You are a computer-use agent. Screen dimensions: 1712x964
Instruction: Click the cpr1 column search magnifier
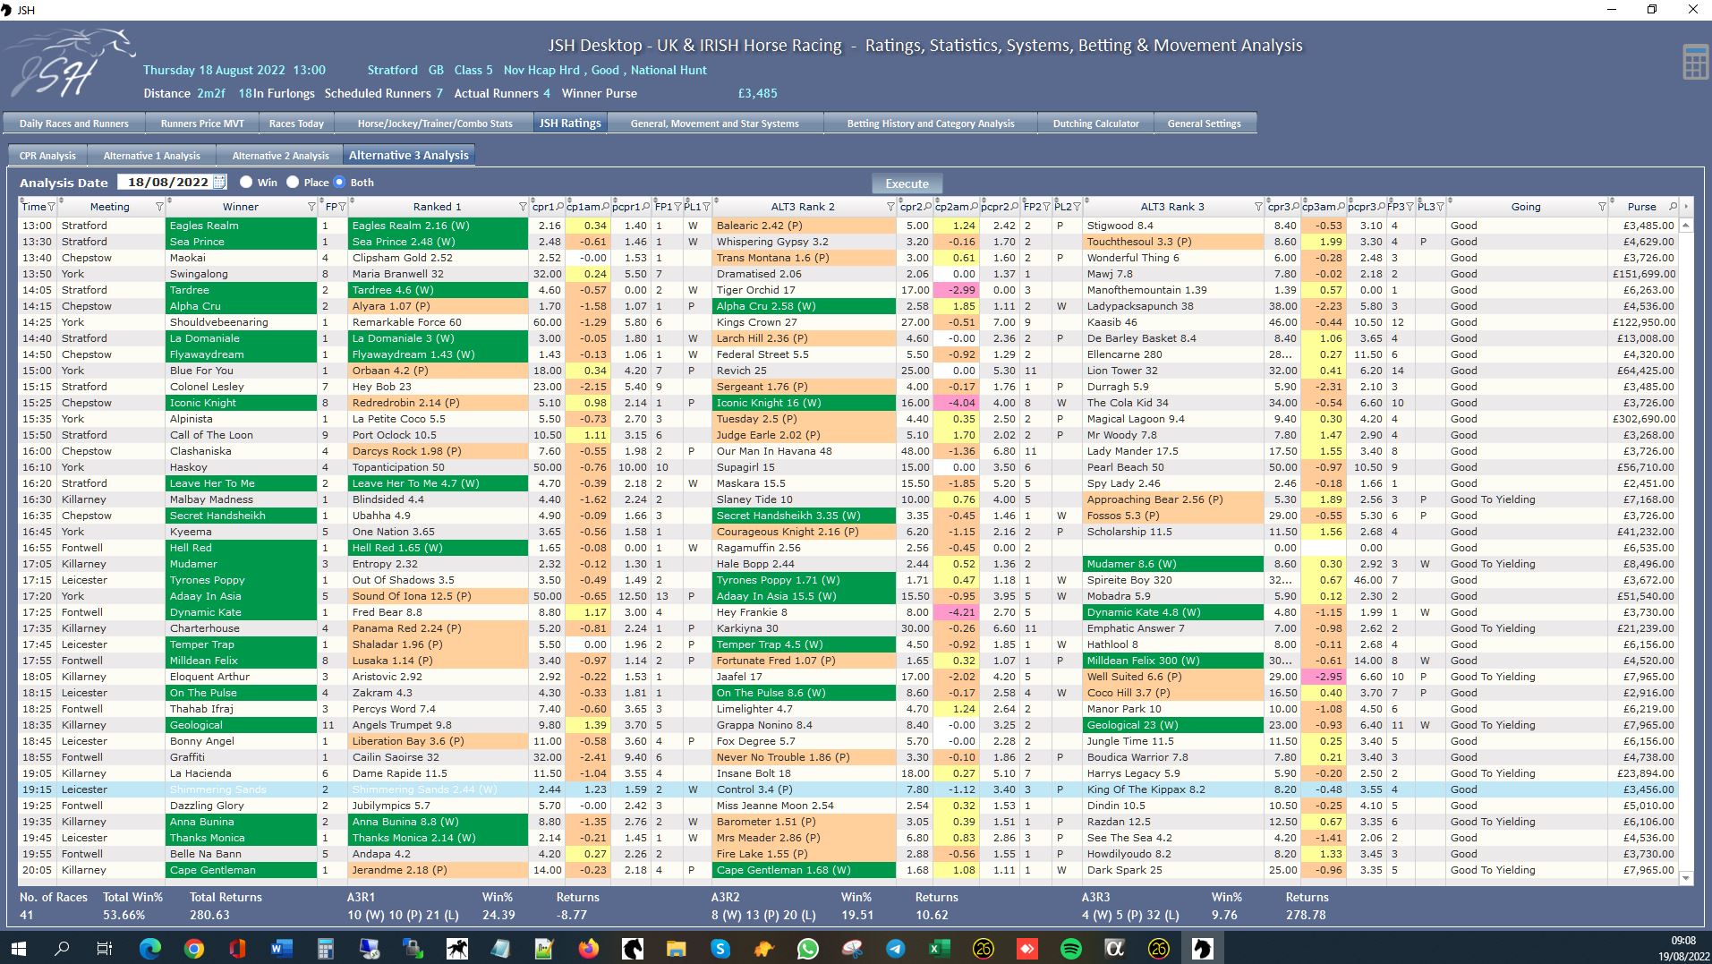[x=559, y=207]
